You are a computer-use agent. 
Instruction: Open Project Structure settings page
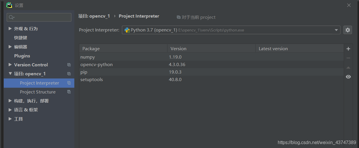point(38,92)
